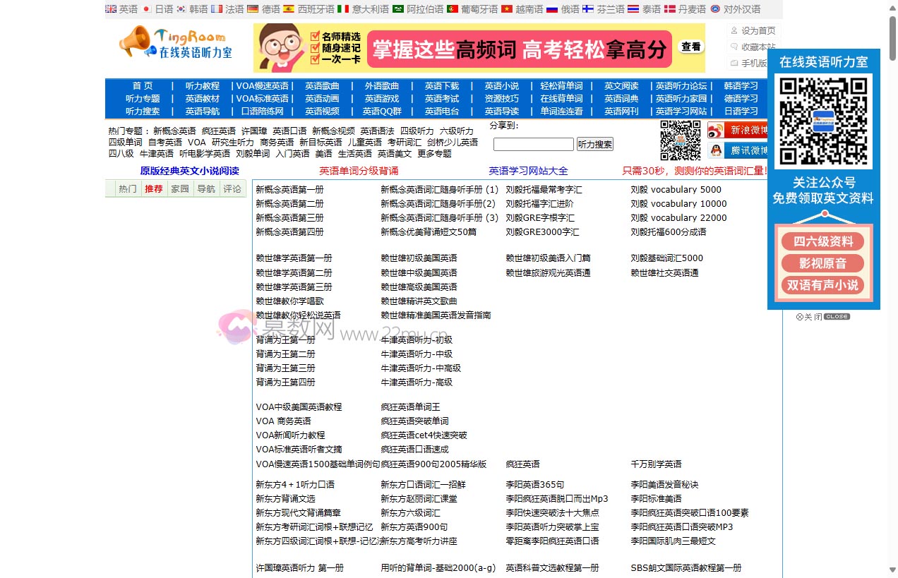This screenshot has height=578, width=898.
Task: Click the Korean flag beside 韩语
Action: click(181, 9)
